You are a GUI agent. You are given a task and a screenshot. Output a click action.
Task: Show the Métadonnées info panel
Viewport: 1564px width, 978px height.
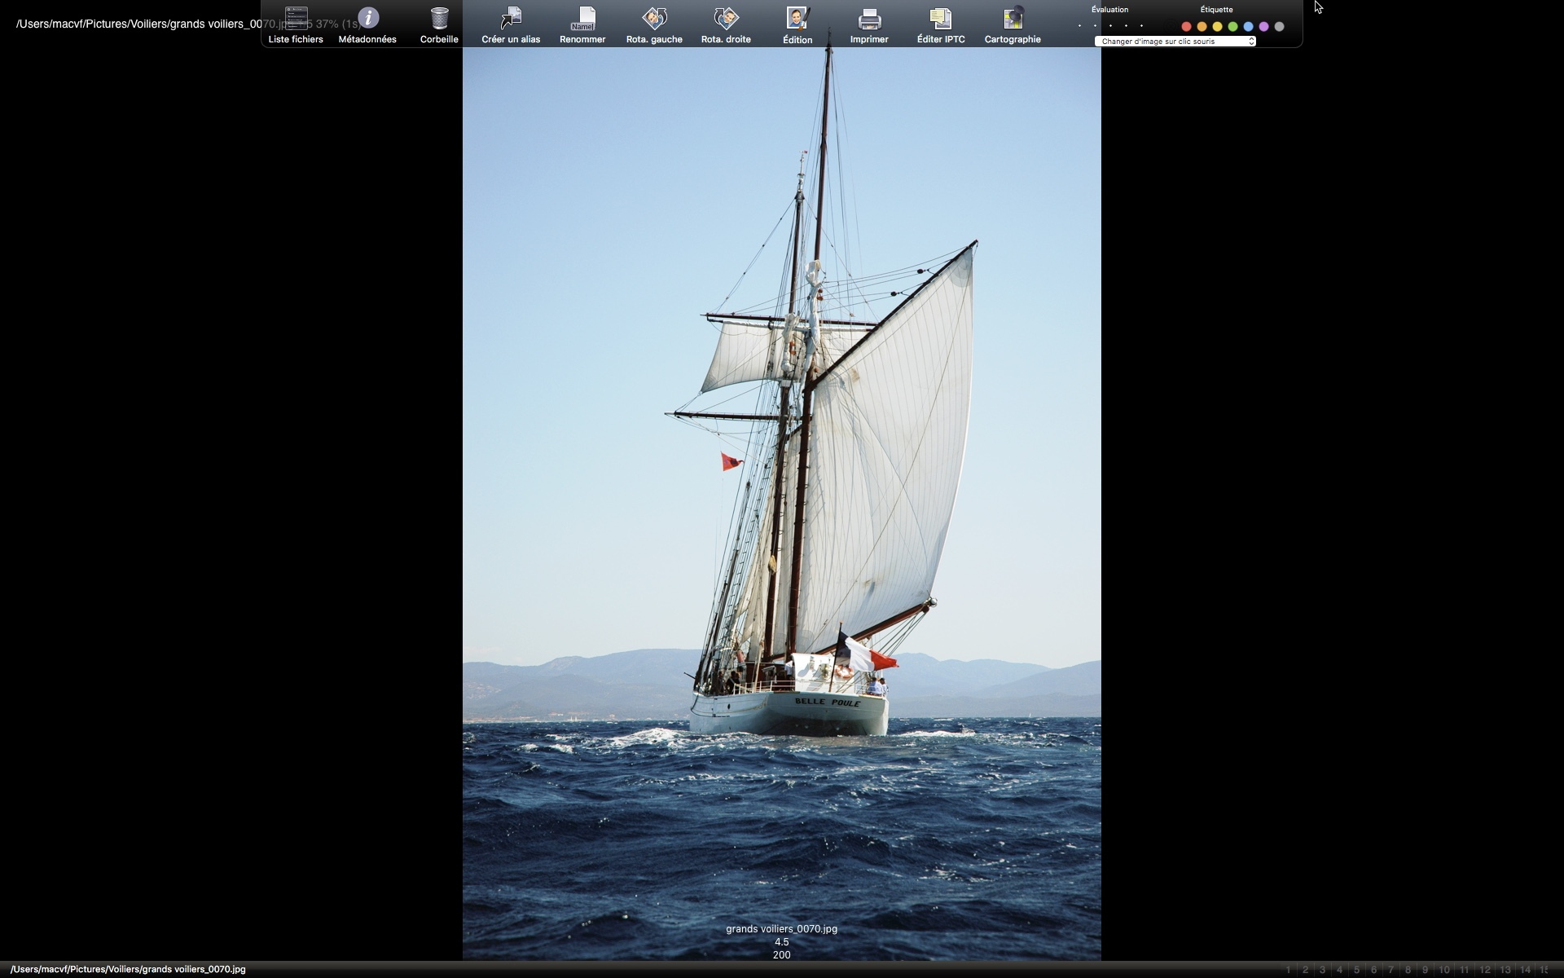367,24
